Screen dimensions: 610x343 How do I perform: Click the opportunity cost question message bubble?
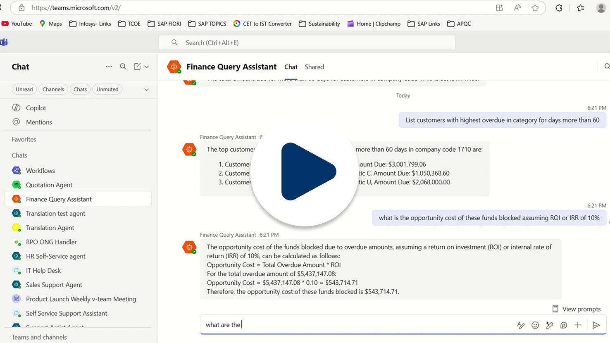point(489,218)
